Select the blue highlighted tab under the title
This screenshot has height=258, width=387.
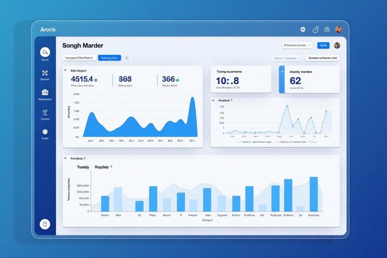(x=109, y=58)
